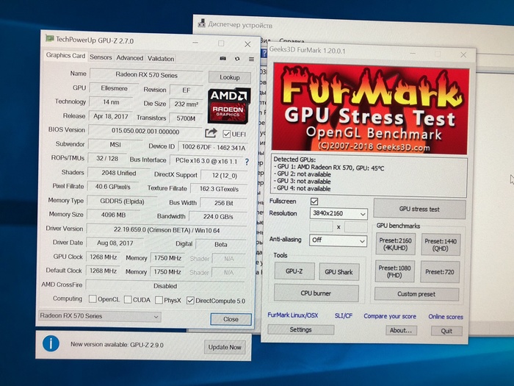Click the blue info icon in update notice
The width and height of the screenshot is (514, 386).
coord(51,343)
